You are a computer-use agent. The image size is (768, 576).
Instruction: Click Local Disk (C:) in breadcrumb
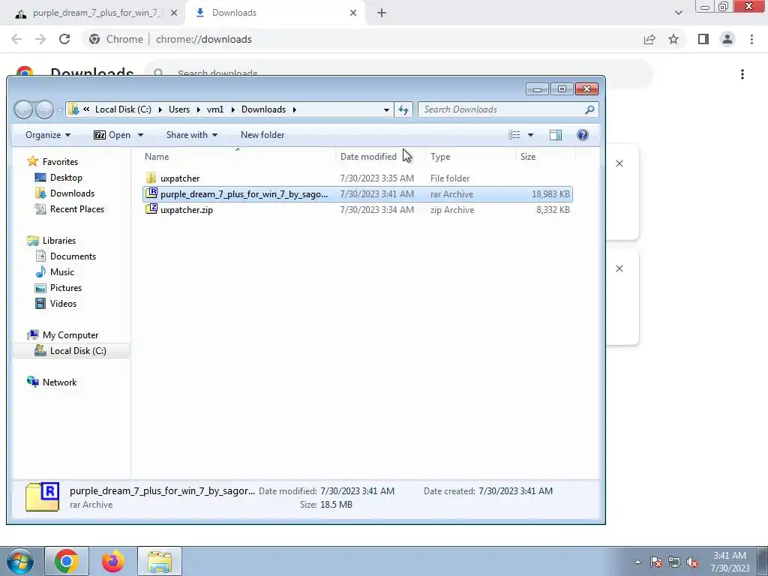coord(123,109)
